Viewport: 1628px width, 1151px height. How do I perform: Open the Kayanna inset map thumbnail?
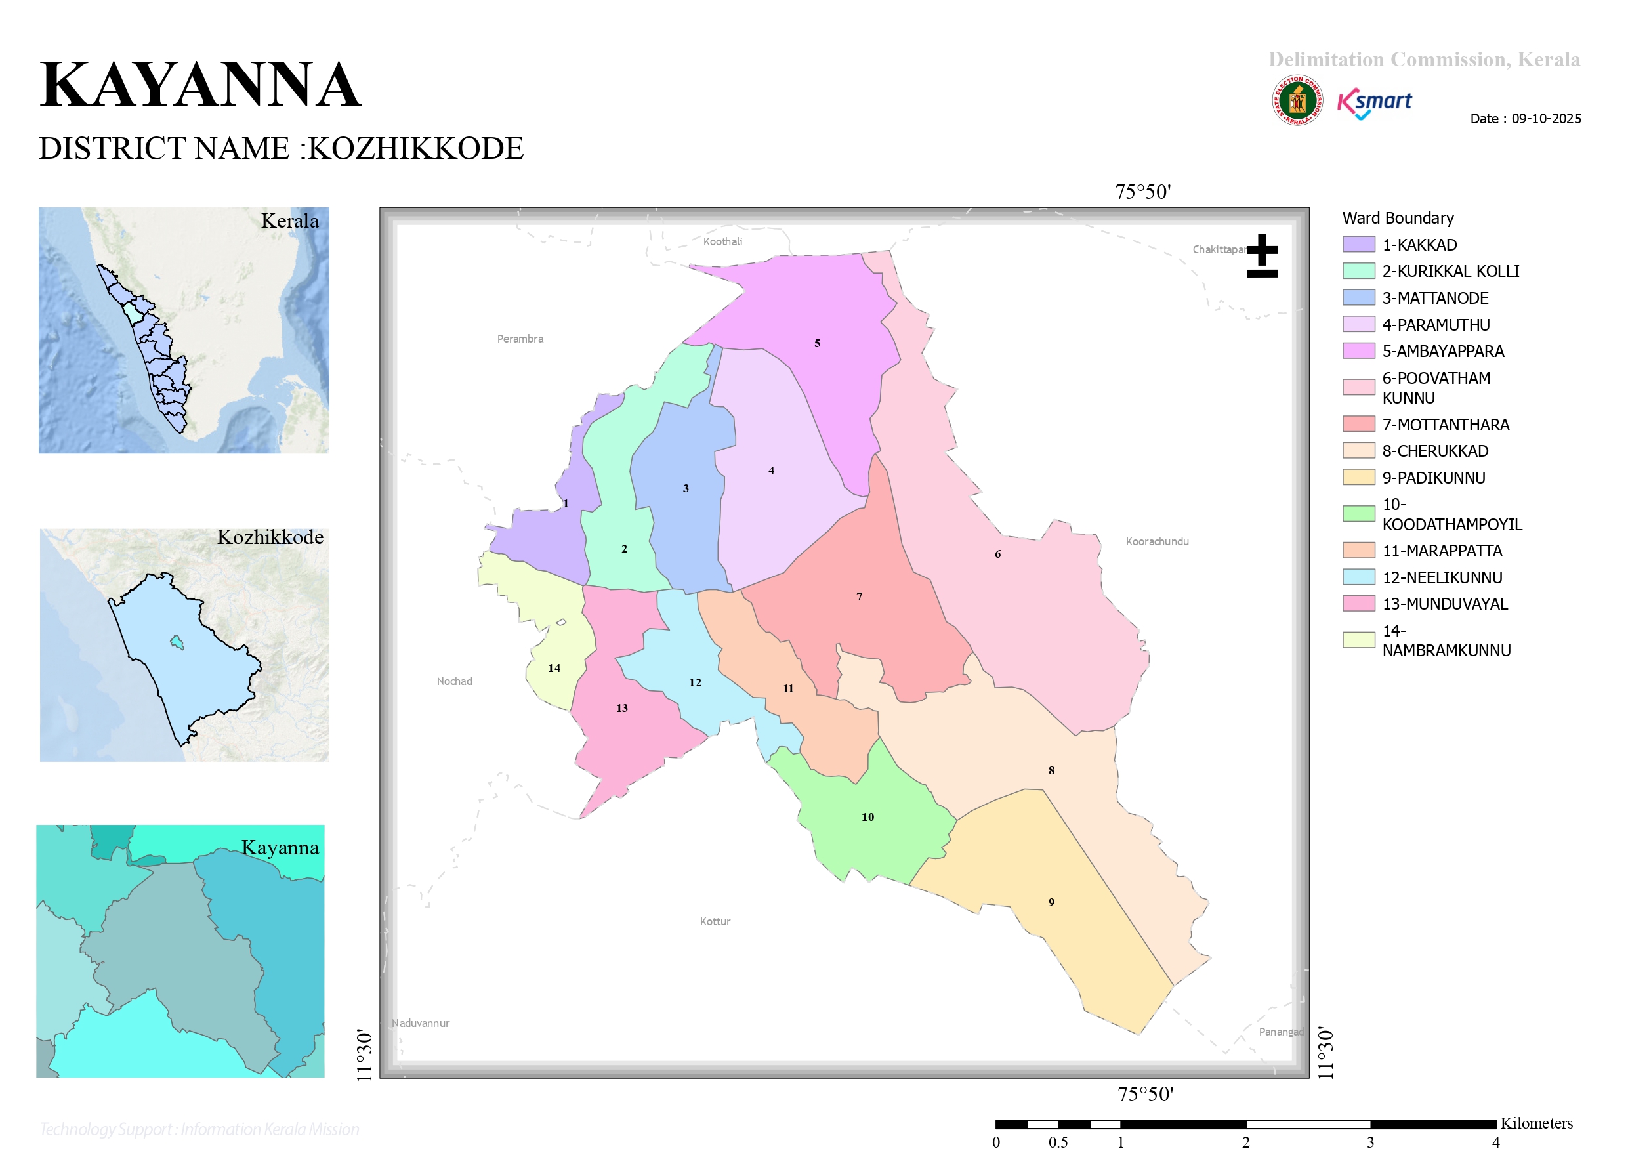click(181, 952)
